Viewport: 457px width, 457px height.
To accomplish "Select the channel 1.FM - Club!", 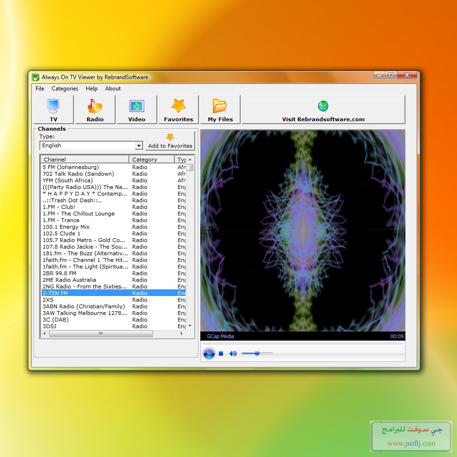I will pyautogui.click(x=113, y=207).
